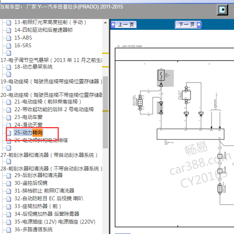Click the tree list vertical scrollbar thumb
The image size is (234, 234).
(x=105, y=112)
